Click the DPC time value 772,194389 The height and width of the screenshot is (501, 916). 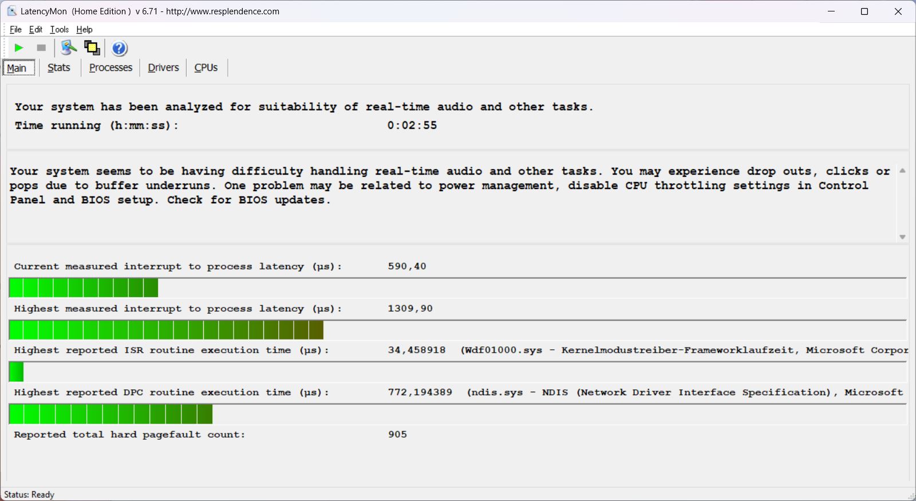pyautogui.click(x=420, y=392)
